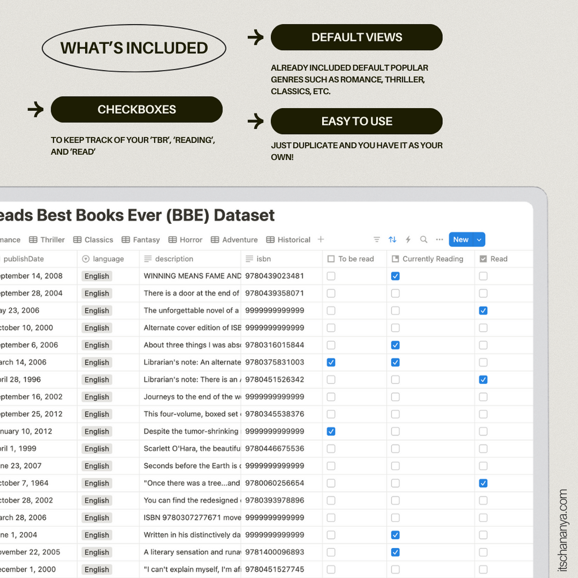Open automations lightning bolt icon

[408, 240]
